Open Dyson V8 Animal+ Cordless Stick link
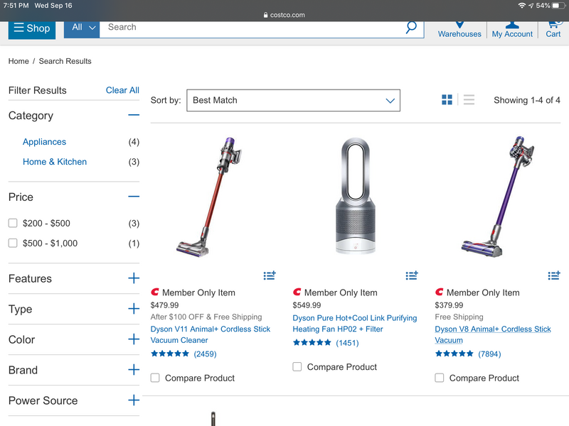This screenshot has height=426, width=569. click(493, 334)
